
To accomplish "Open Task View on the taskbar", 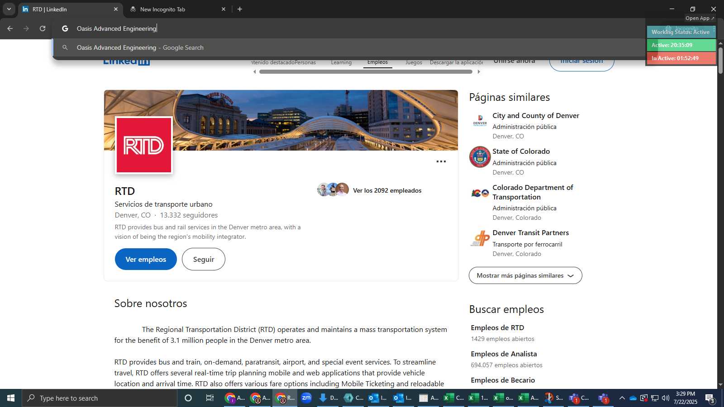I will [x=210, y=398].
